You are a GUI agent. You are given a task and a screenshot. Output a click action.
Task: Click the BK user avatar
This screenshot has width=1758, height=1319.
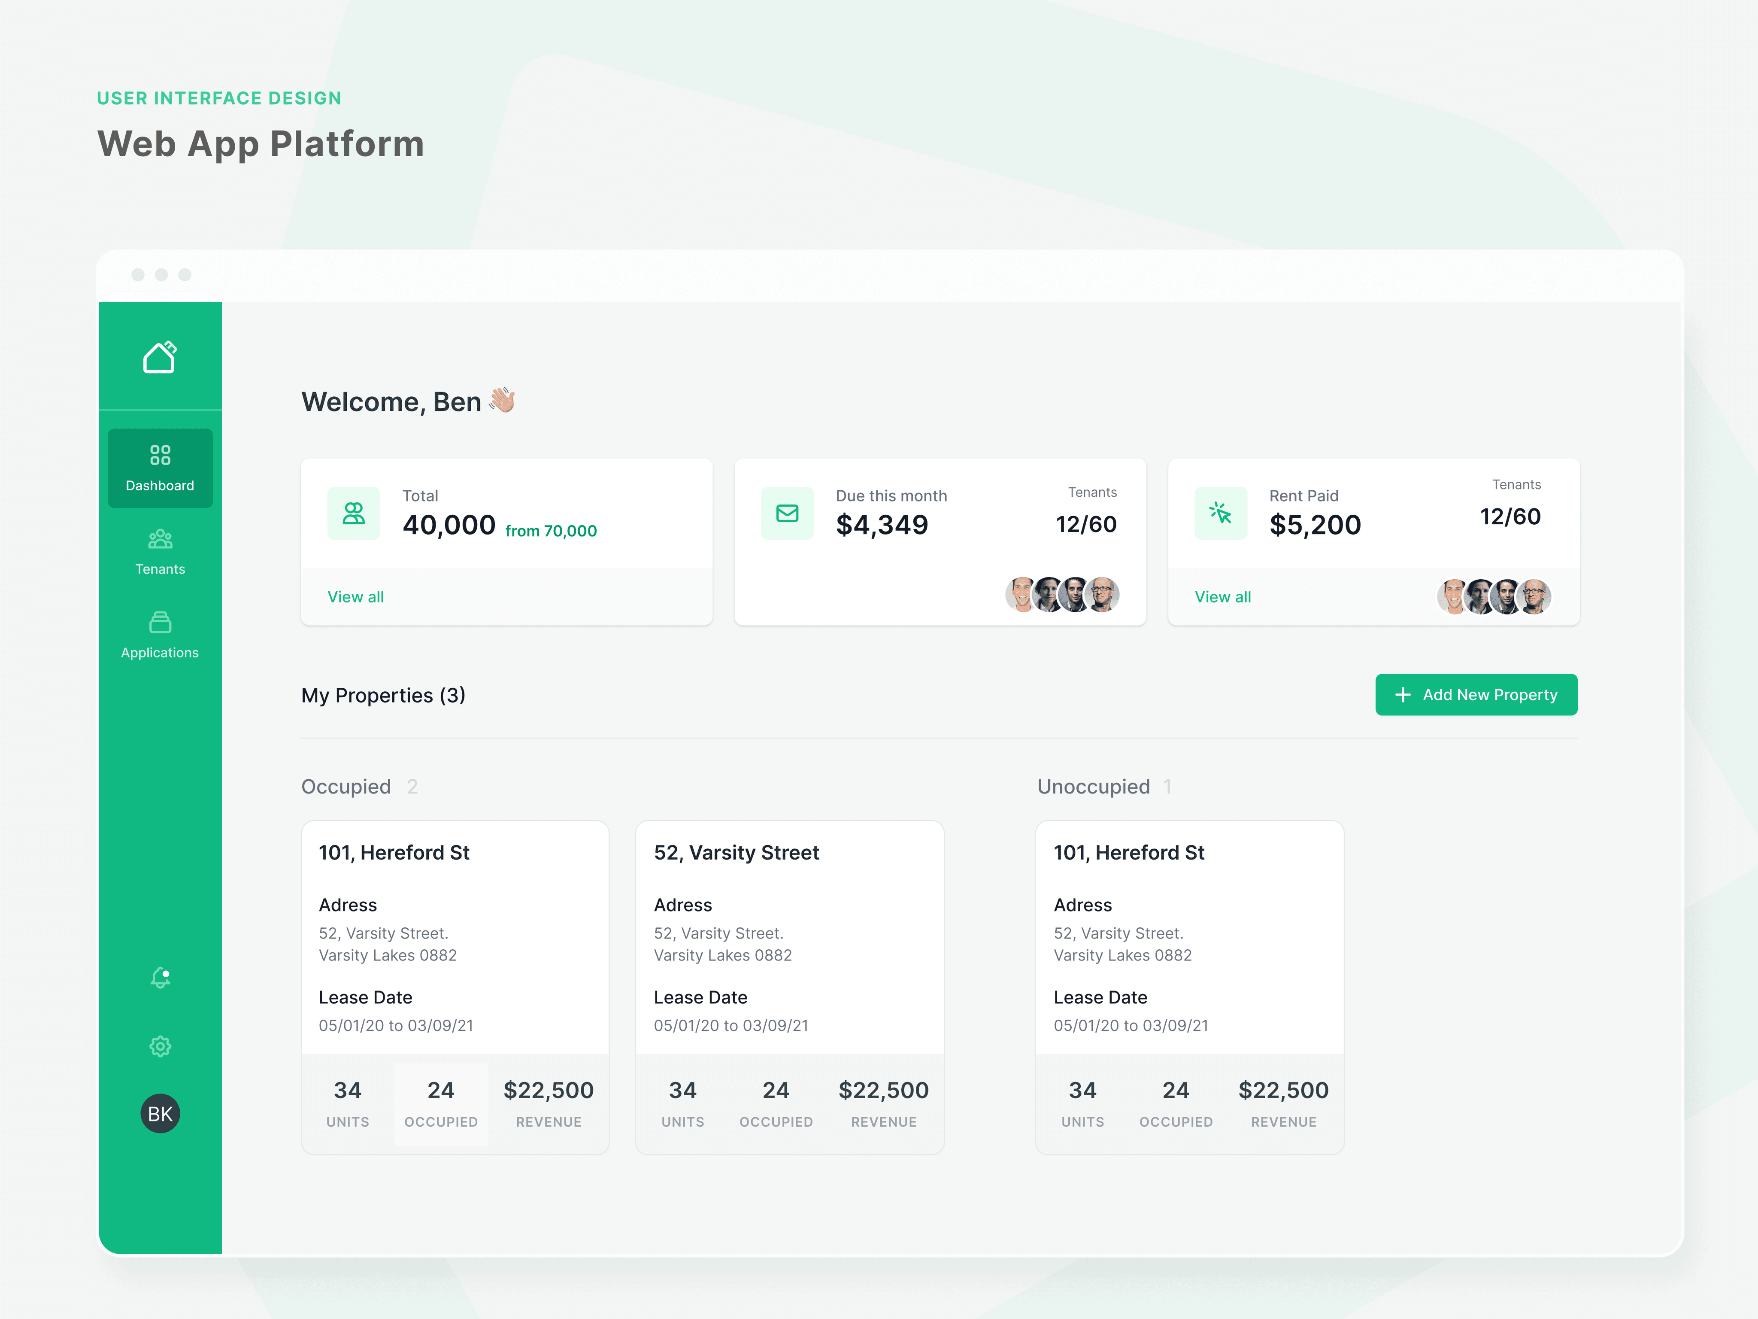pyautogui.click(x=161, y=1113)
